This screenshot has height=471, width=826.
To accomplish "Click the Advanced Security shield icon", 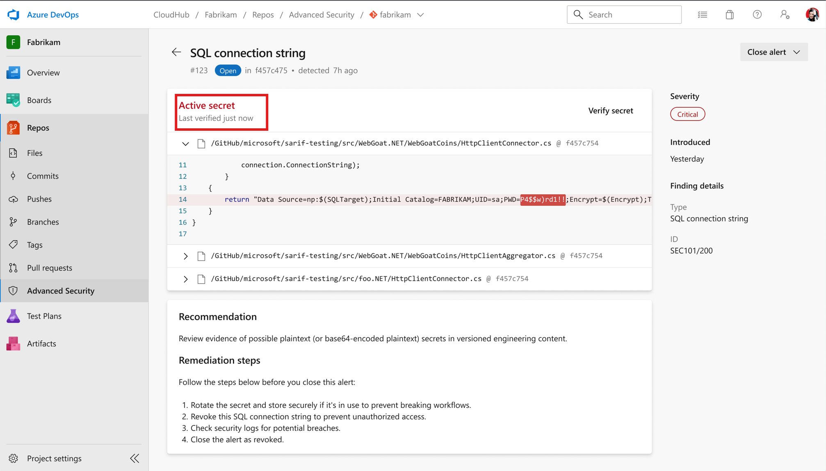I will 13,291.
